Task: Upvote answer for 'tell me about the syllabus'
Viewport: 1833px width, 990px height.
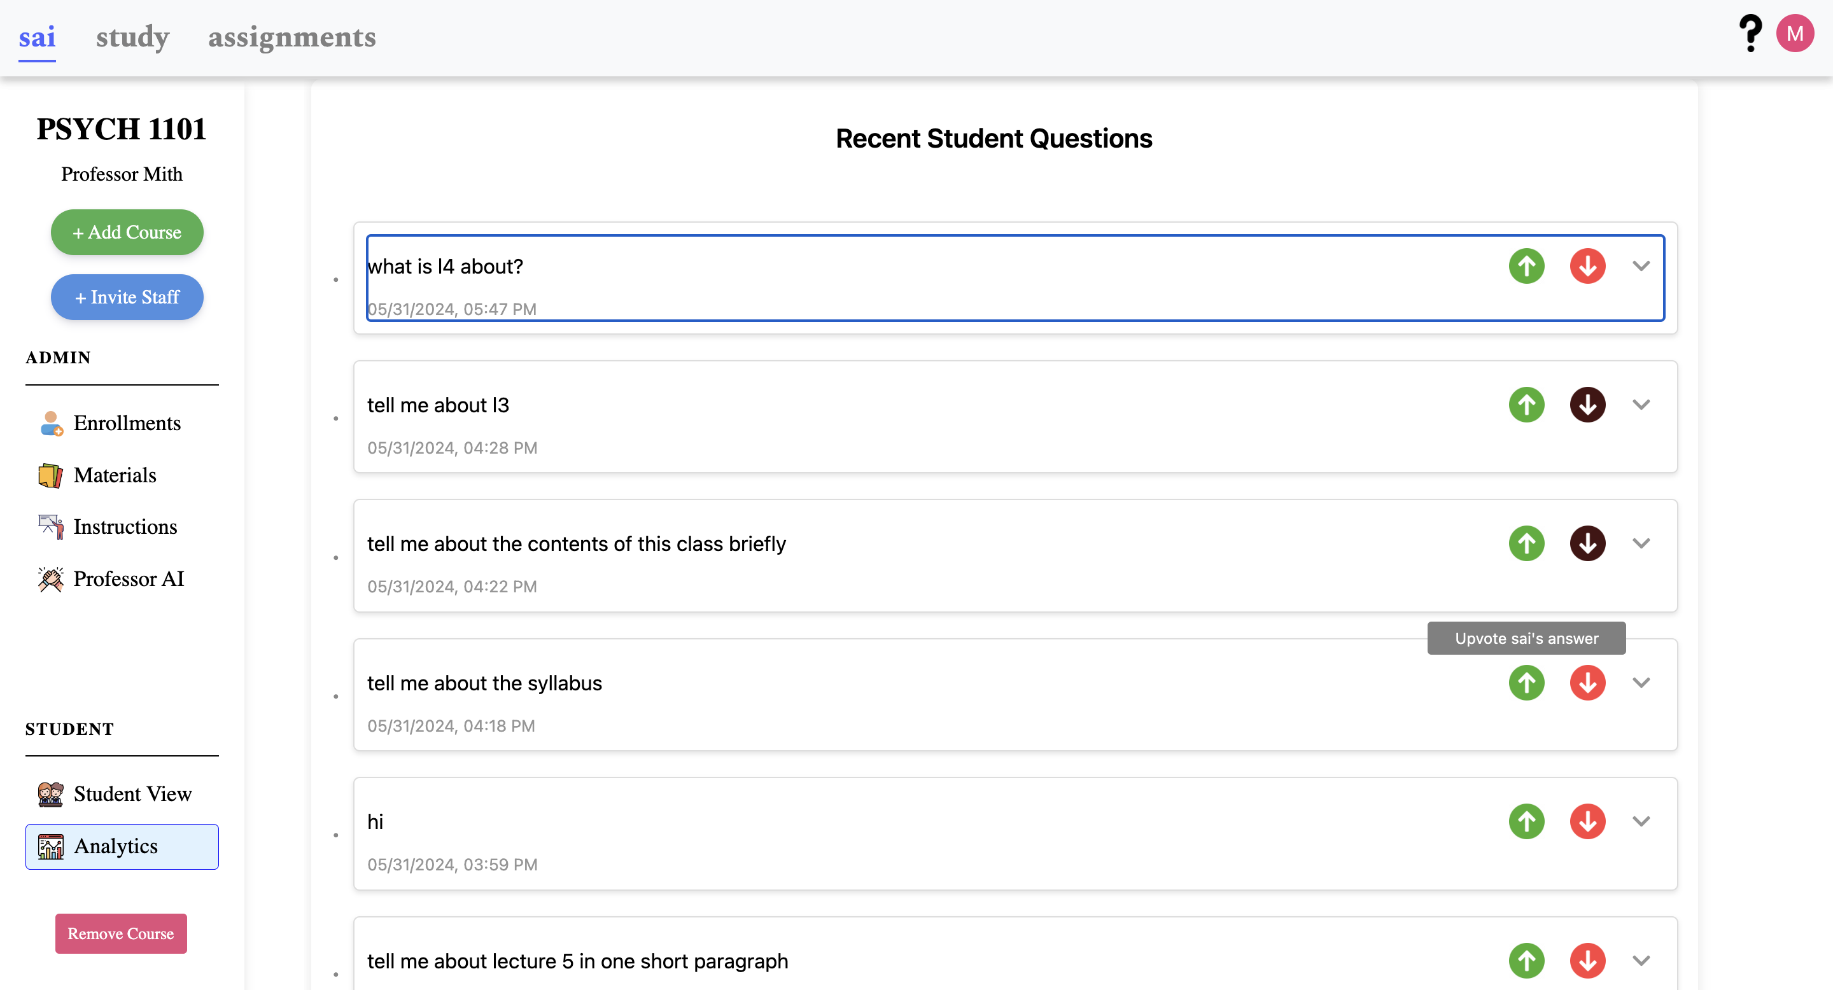Action: [1526, 683]
